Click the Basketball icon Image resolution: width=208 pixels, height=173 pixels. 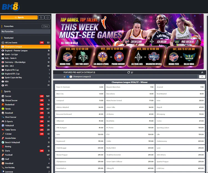pyautogui.click(x=3, y=105)
